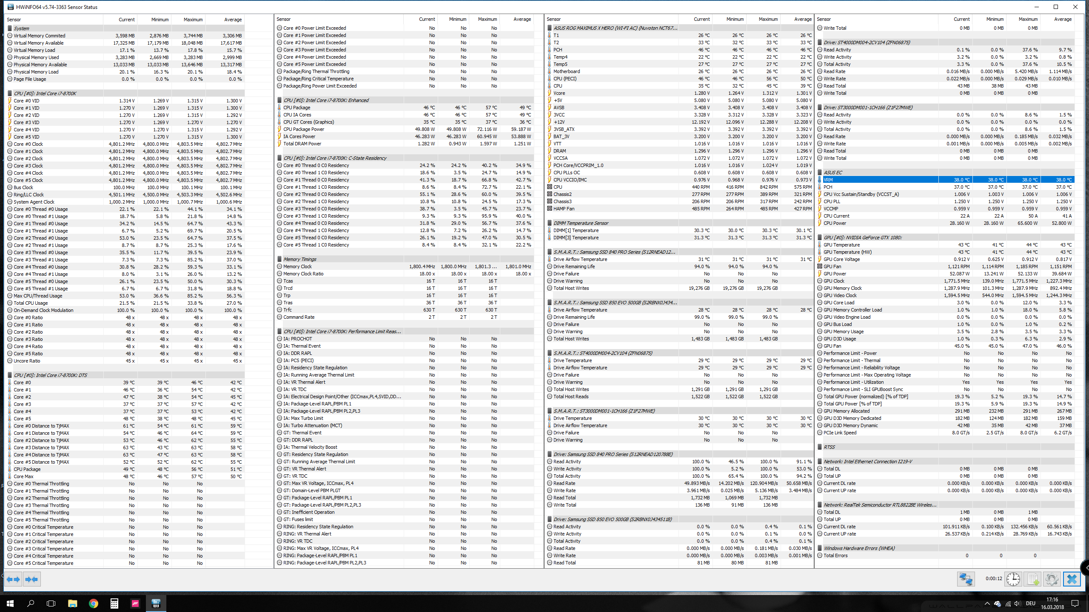Start logging with the sheet-plus icon
The image size is (1089, 612).
click(1032, 579)
